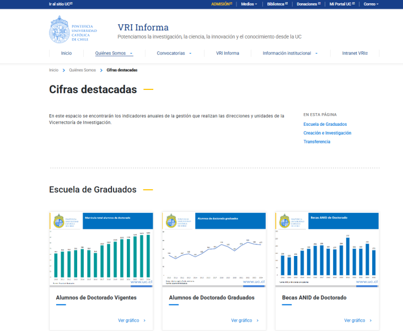
Task: Click the 'Becas ANID de Doctorado' card title
Action: tap(314, 297)
